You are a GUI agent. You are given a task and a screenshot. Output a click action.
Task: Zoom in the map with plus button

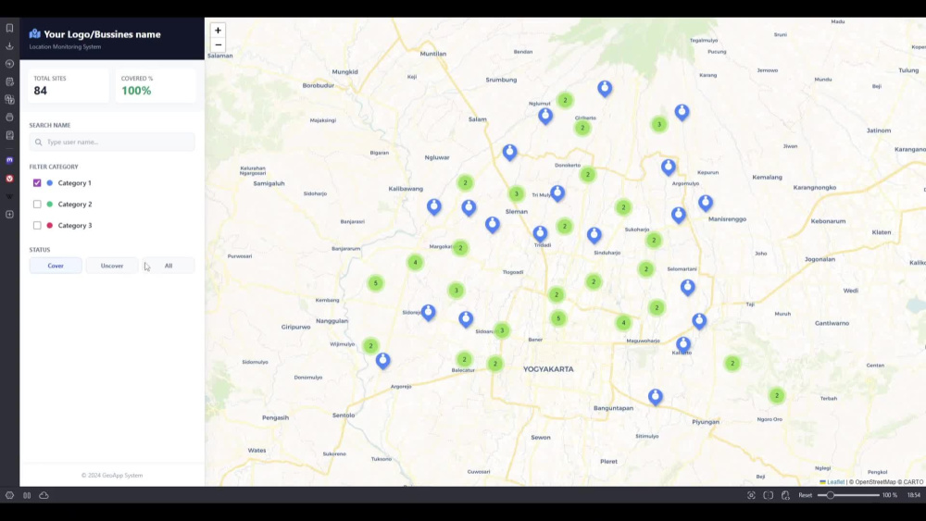(218, 31)
